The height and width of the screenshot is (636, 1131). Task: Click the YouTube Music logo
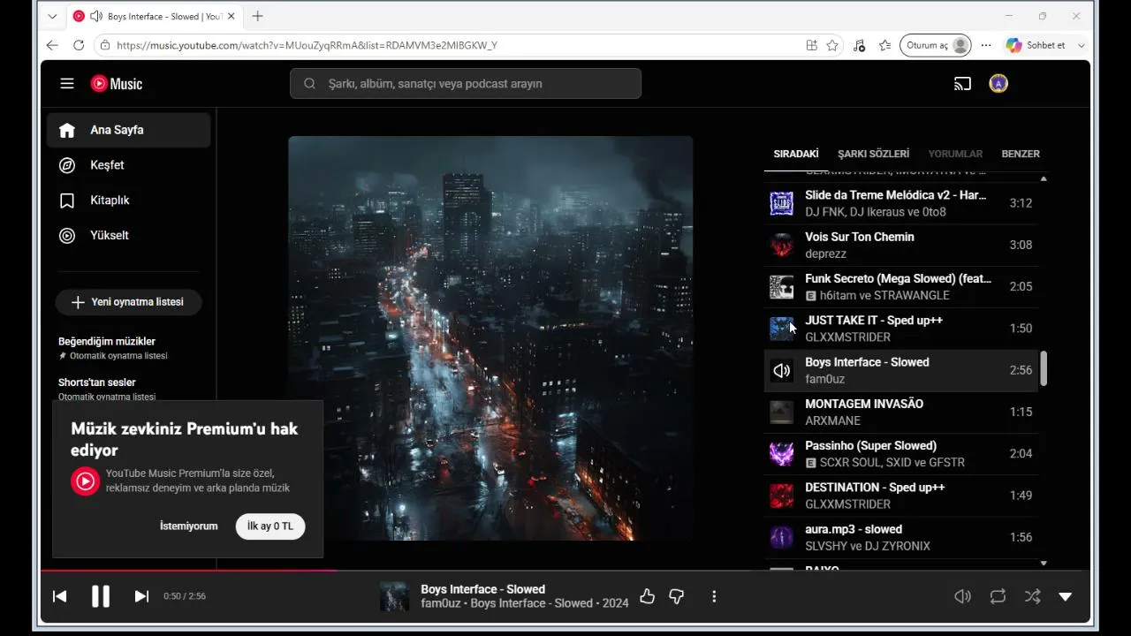click(x=117, y=84)
